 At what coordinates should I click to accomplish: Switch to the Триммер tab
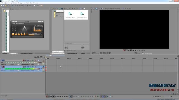[x=83, y=53]
